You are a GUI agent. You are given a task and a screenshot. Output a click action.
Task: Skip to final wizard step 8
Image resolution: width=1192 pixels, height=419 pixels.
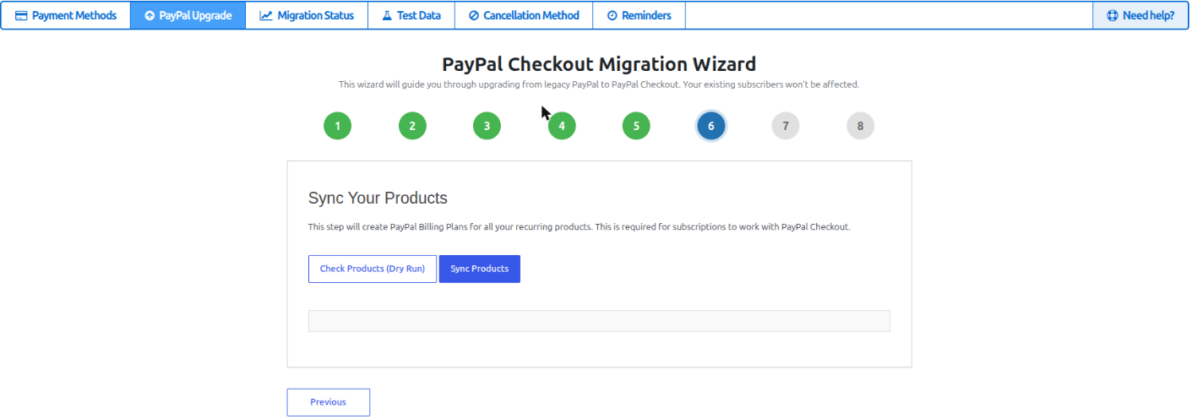[861, 126]
